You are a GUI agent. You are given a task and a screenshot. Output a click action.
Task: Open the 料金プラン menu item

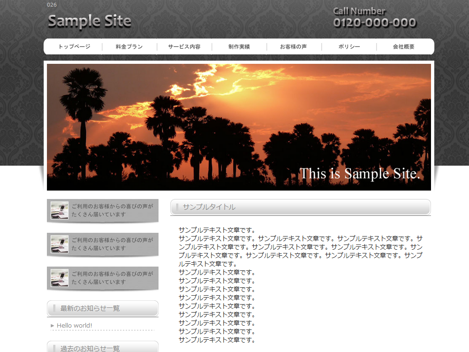129,46
